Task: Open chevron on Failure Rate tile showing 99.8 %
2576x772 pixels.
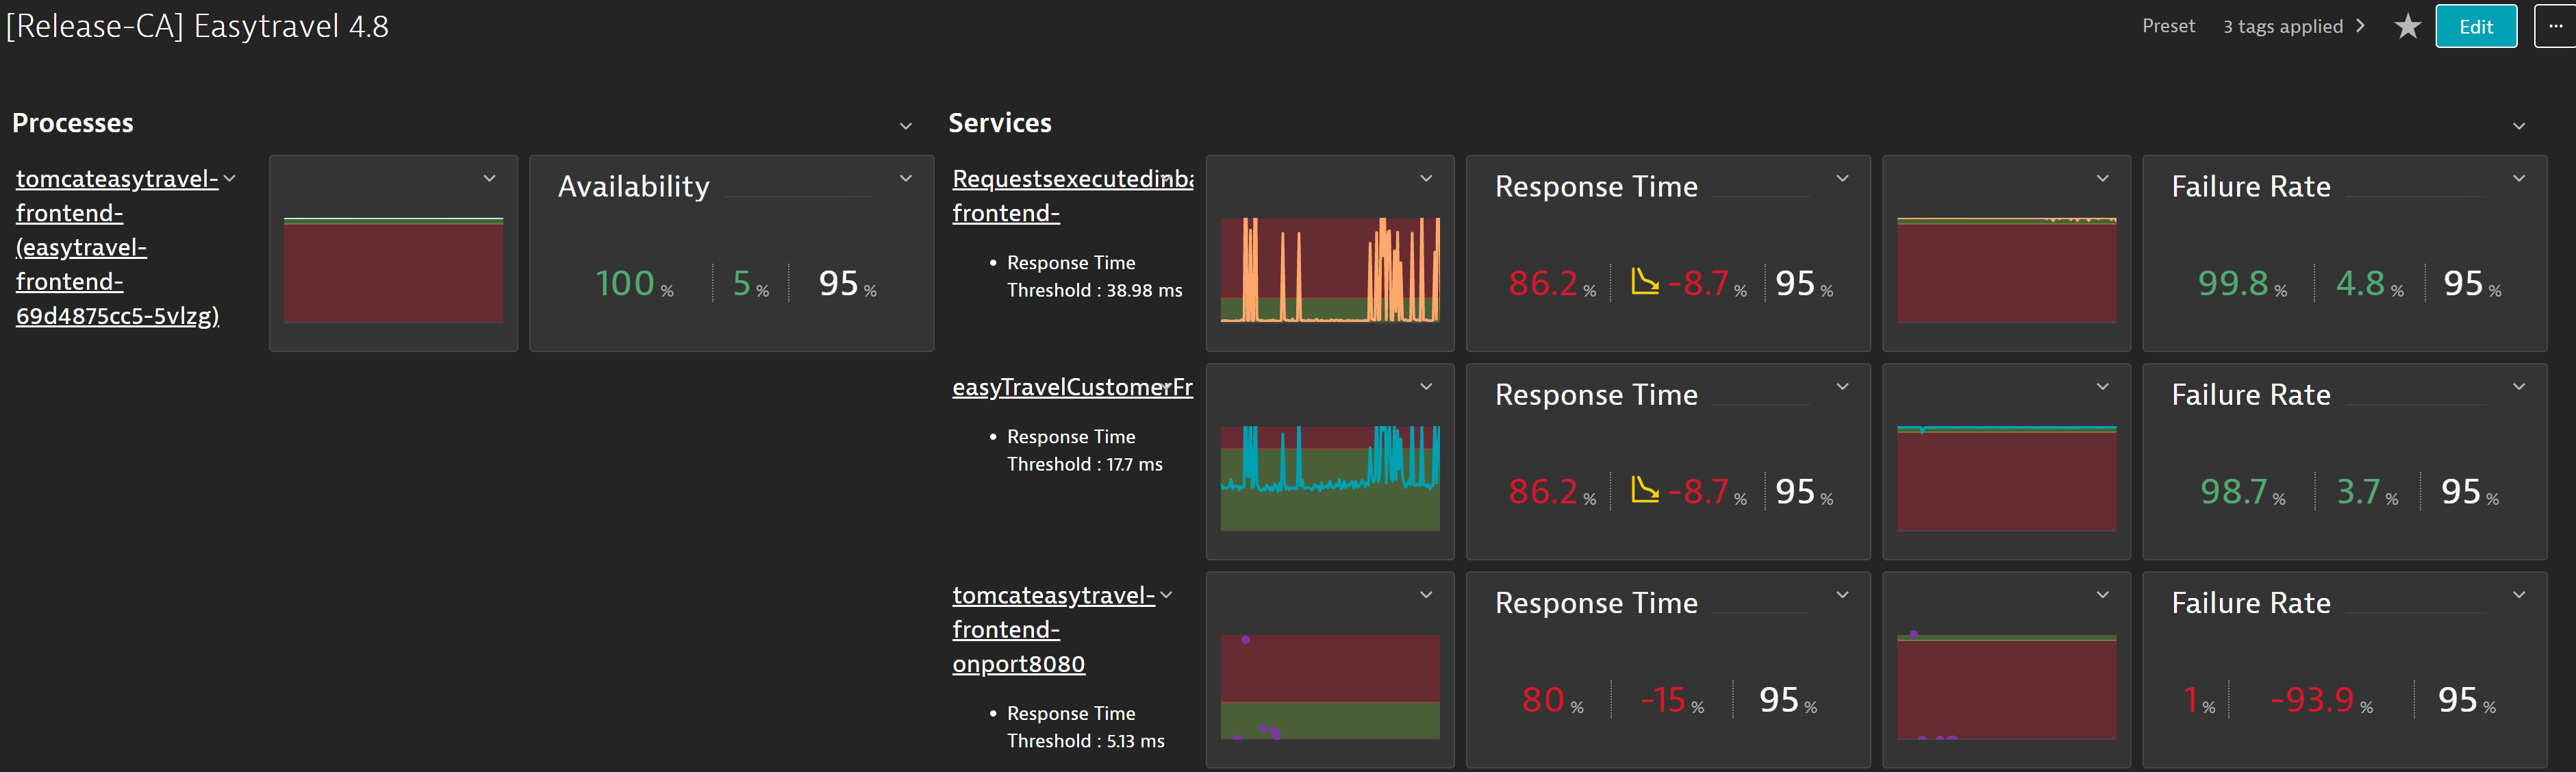Action: click(2519, 178)
